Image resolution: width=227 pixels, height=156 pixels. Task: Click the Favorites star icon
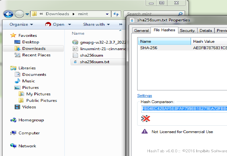click(13, 35)
